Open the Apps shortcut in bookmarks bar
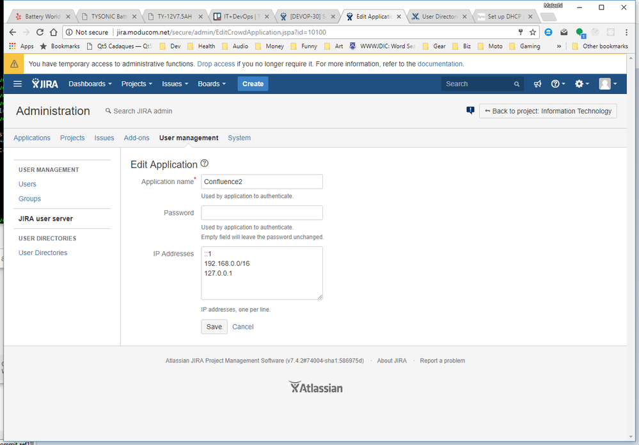This screenshot has height=445, width=639. click(21, 46)
